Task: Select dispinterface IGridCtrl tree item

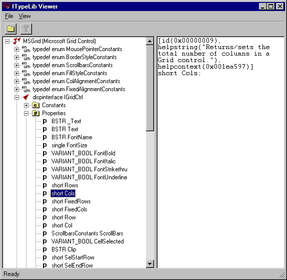Action: (x=57, y=97)
